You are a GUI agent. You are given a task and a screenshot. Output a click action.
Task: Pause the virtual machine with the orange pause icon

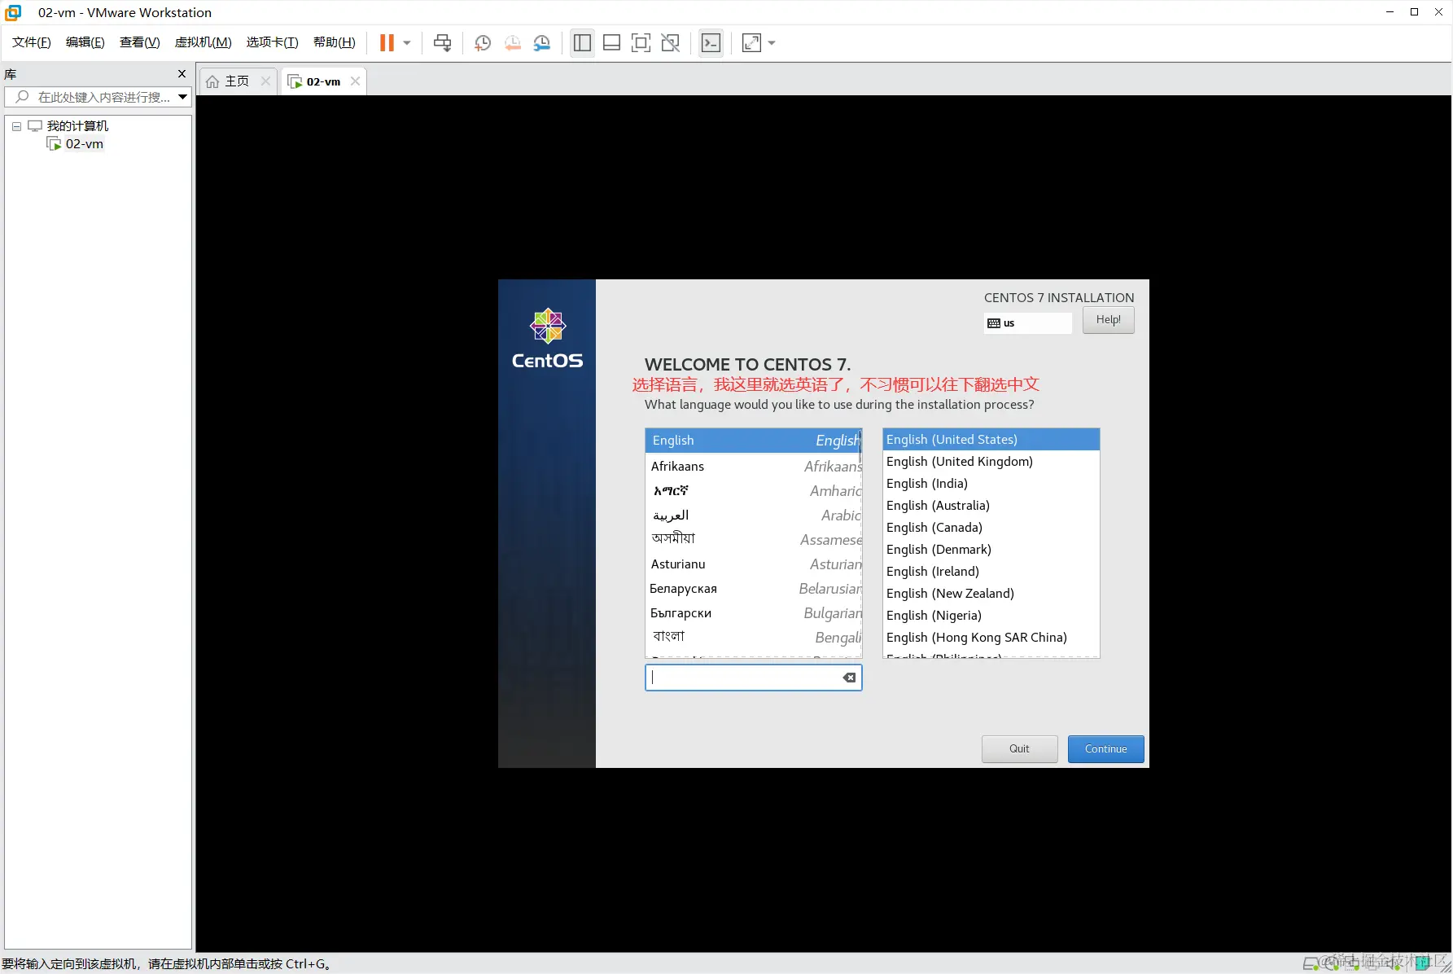pyautogui.click(x=387, y=42)
